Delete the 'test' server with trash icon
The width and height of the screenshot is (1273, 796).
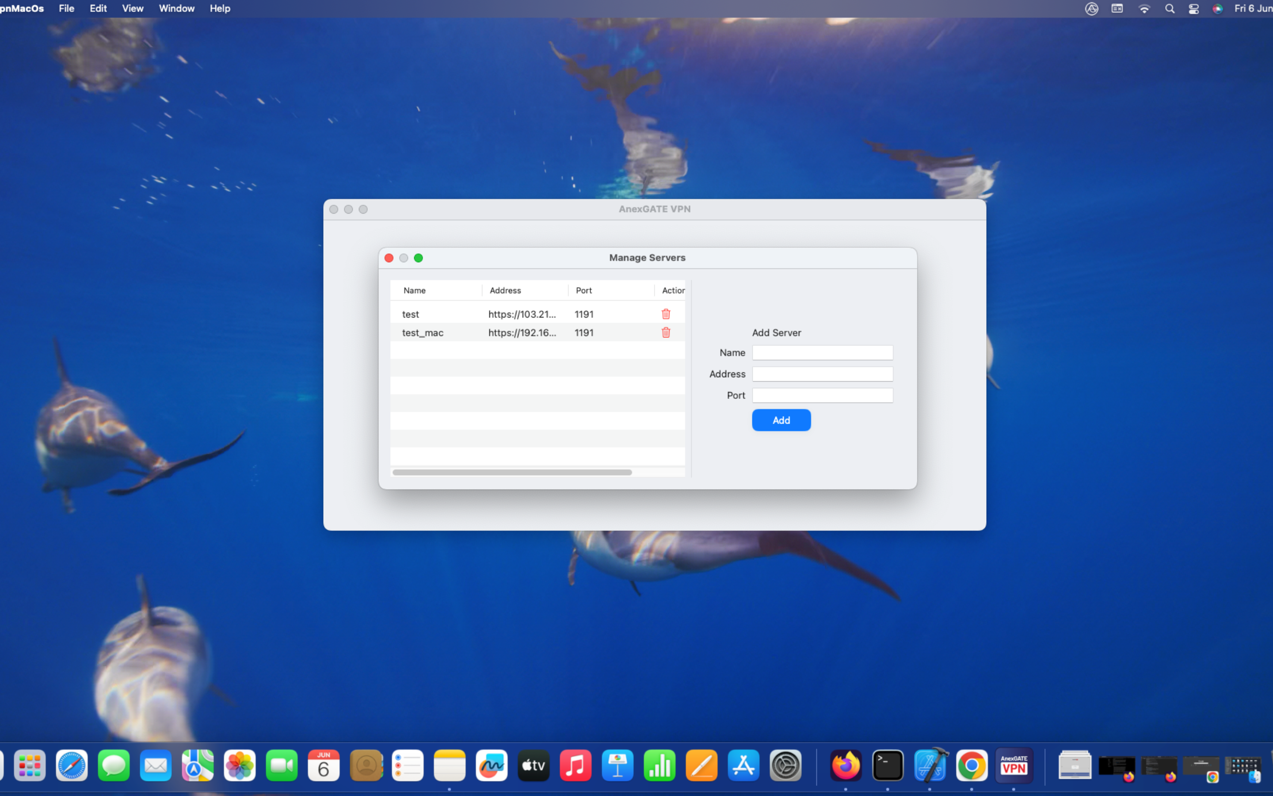(x=665, y=314)
